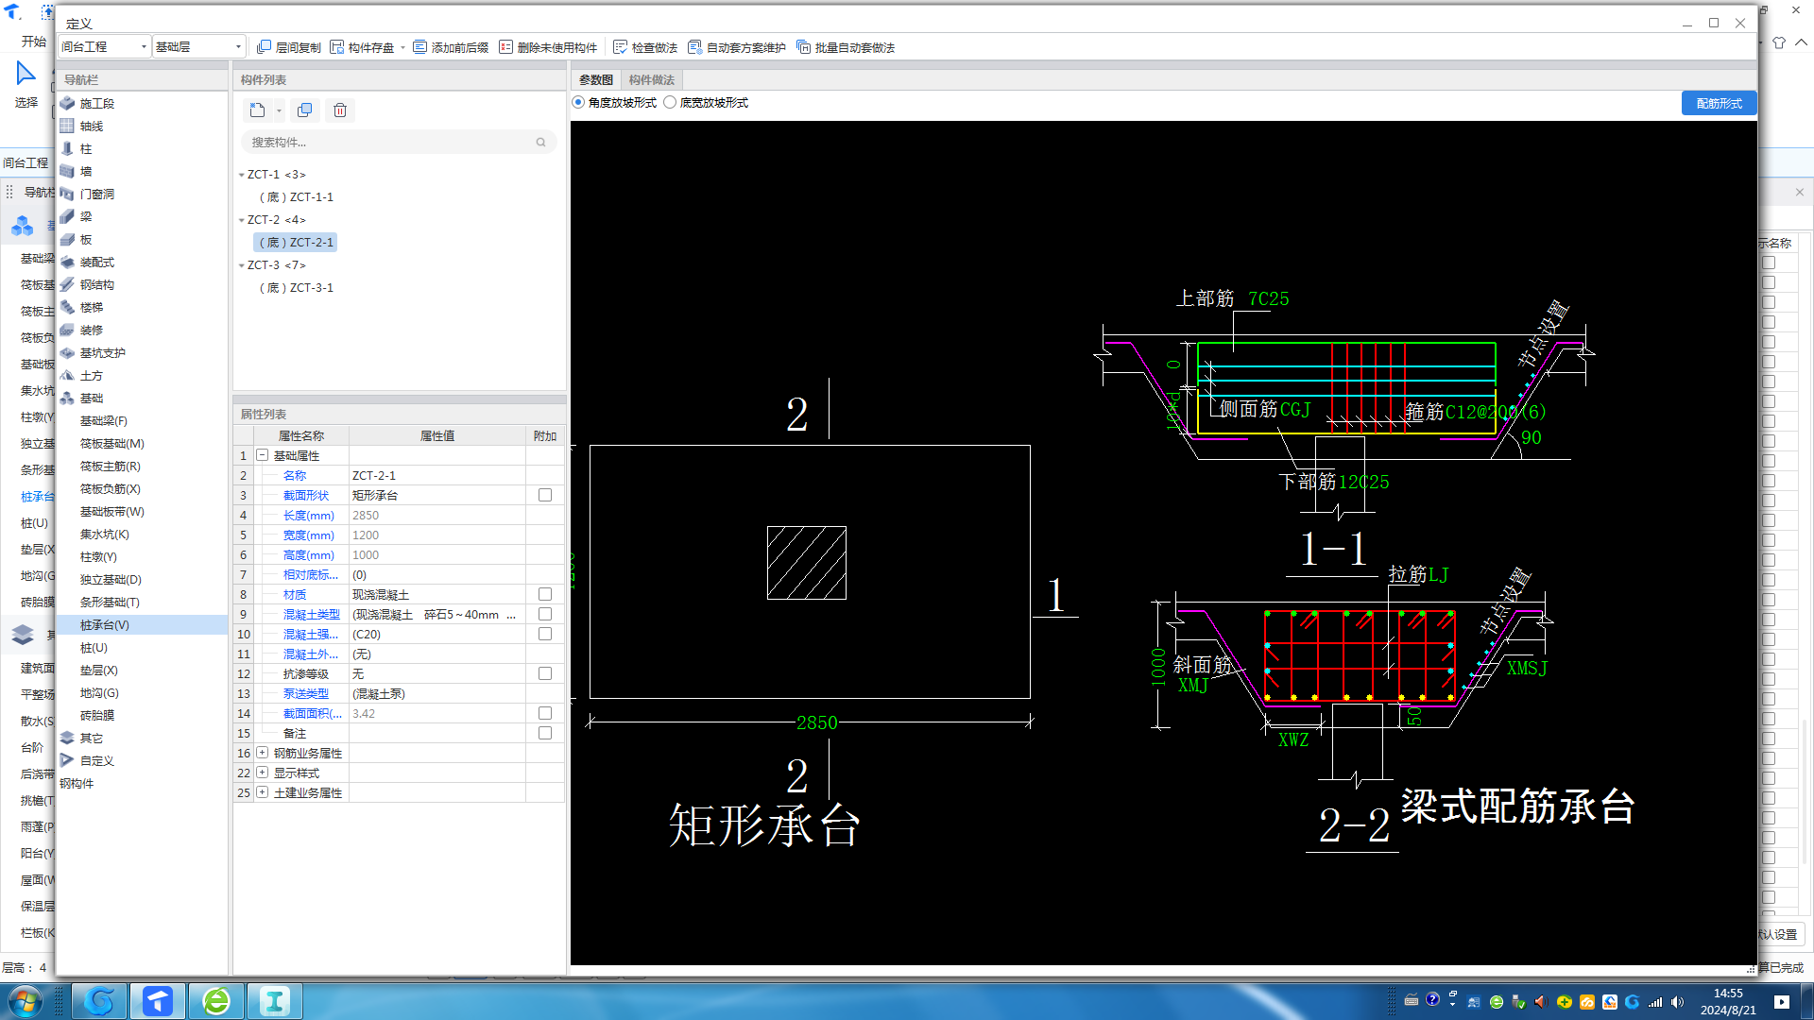The width and height of the screenshot is (1814, 1020).
Task: Click the copy component icon in 构件列表
Action: (x=304, y=110)
